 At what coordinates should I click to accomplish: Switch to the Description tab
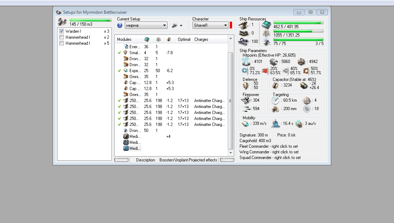coord(145,160)
